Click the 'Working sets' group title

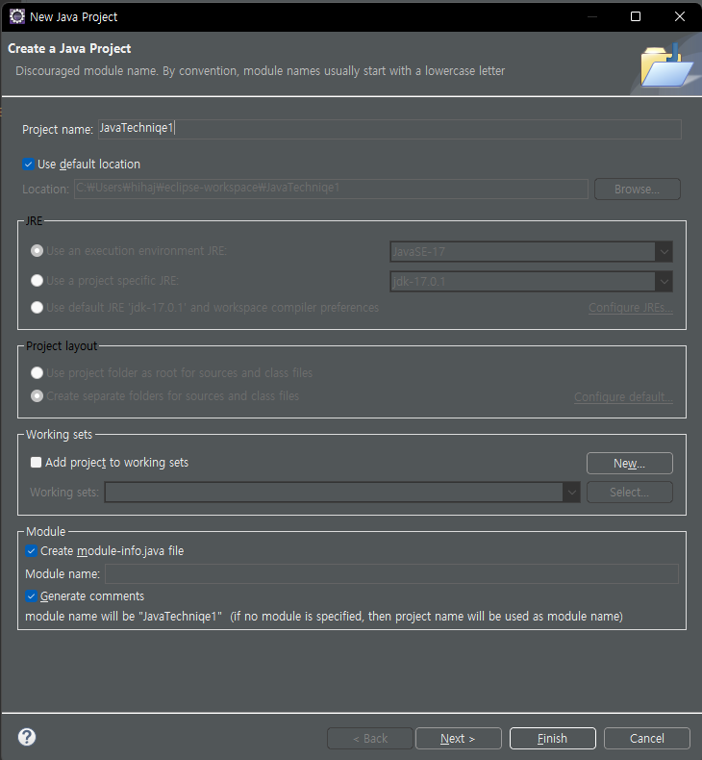click(x=59, y=434)
